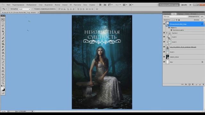Enable the Автовыбор checkbox
Viewport: 205px width, 115px height.
[x=10, y=9]
